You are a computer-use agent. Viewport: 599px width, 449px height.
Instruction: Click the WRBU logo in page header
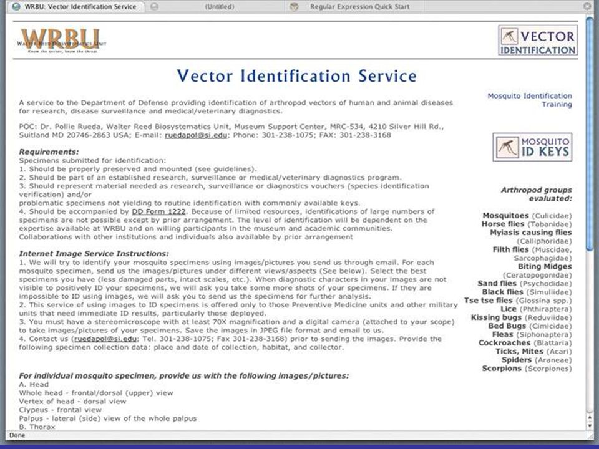pyautogui.click(x=62, y=41)
